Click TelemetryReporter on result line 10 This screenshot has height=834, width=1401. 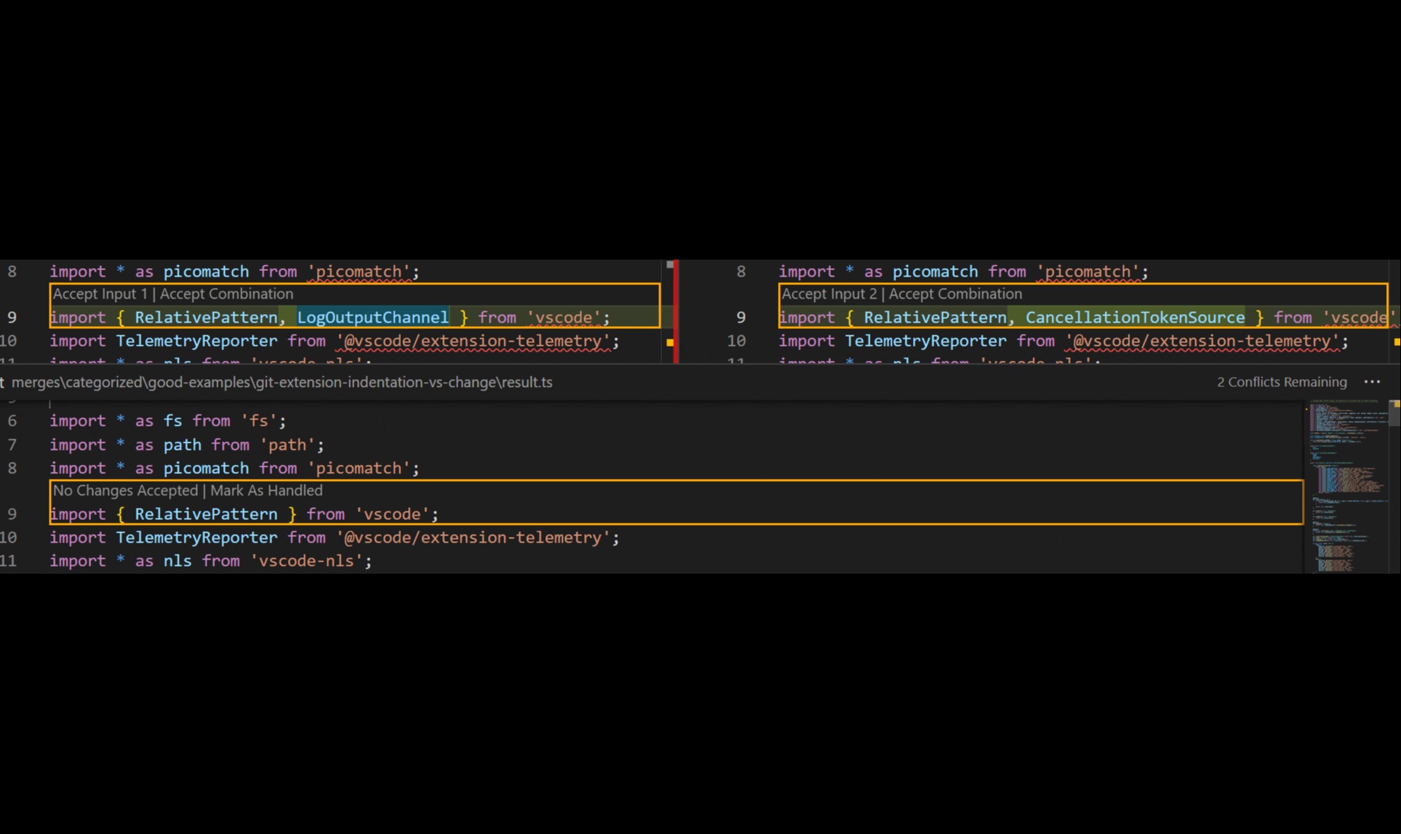point(197,538)
